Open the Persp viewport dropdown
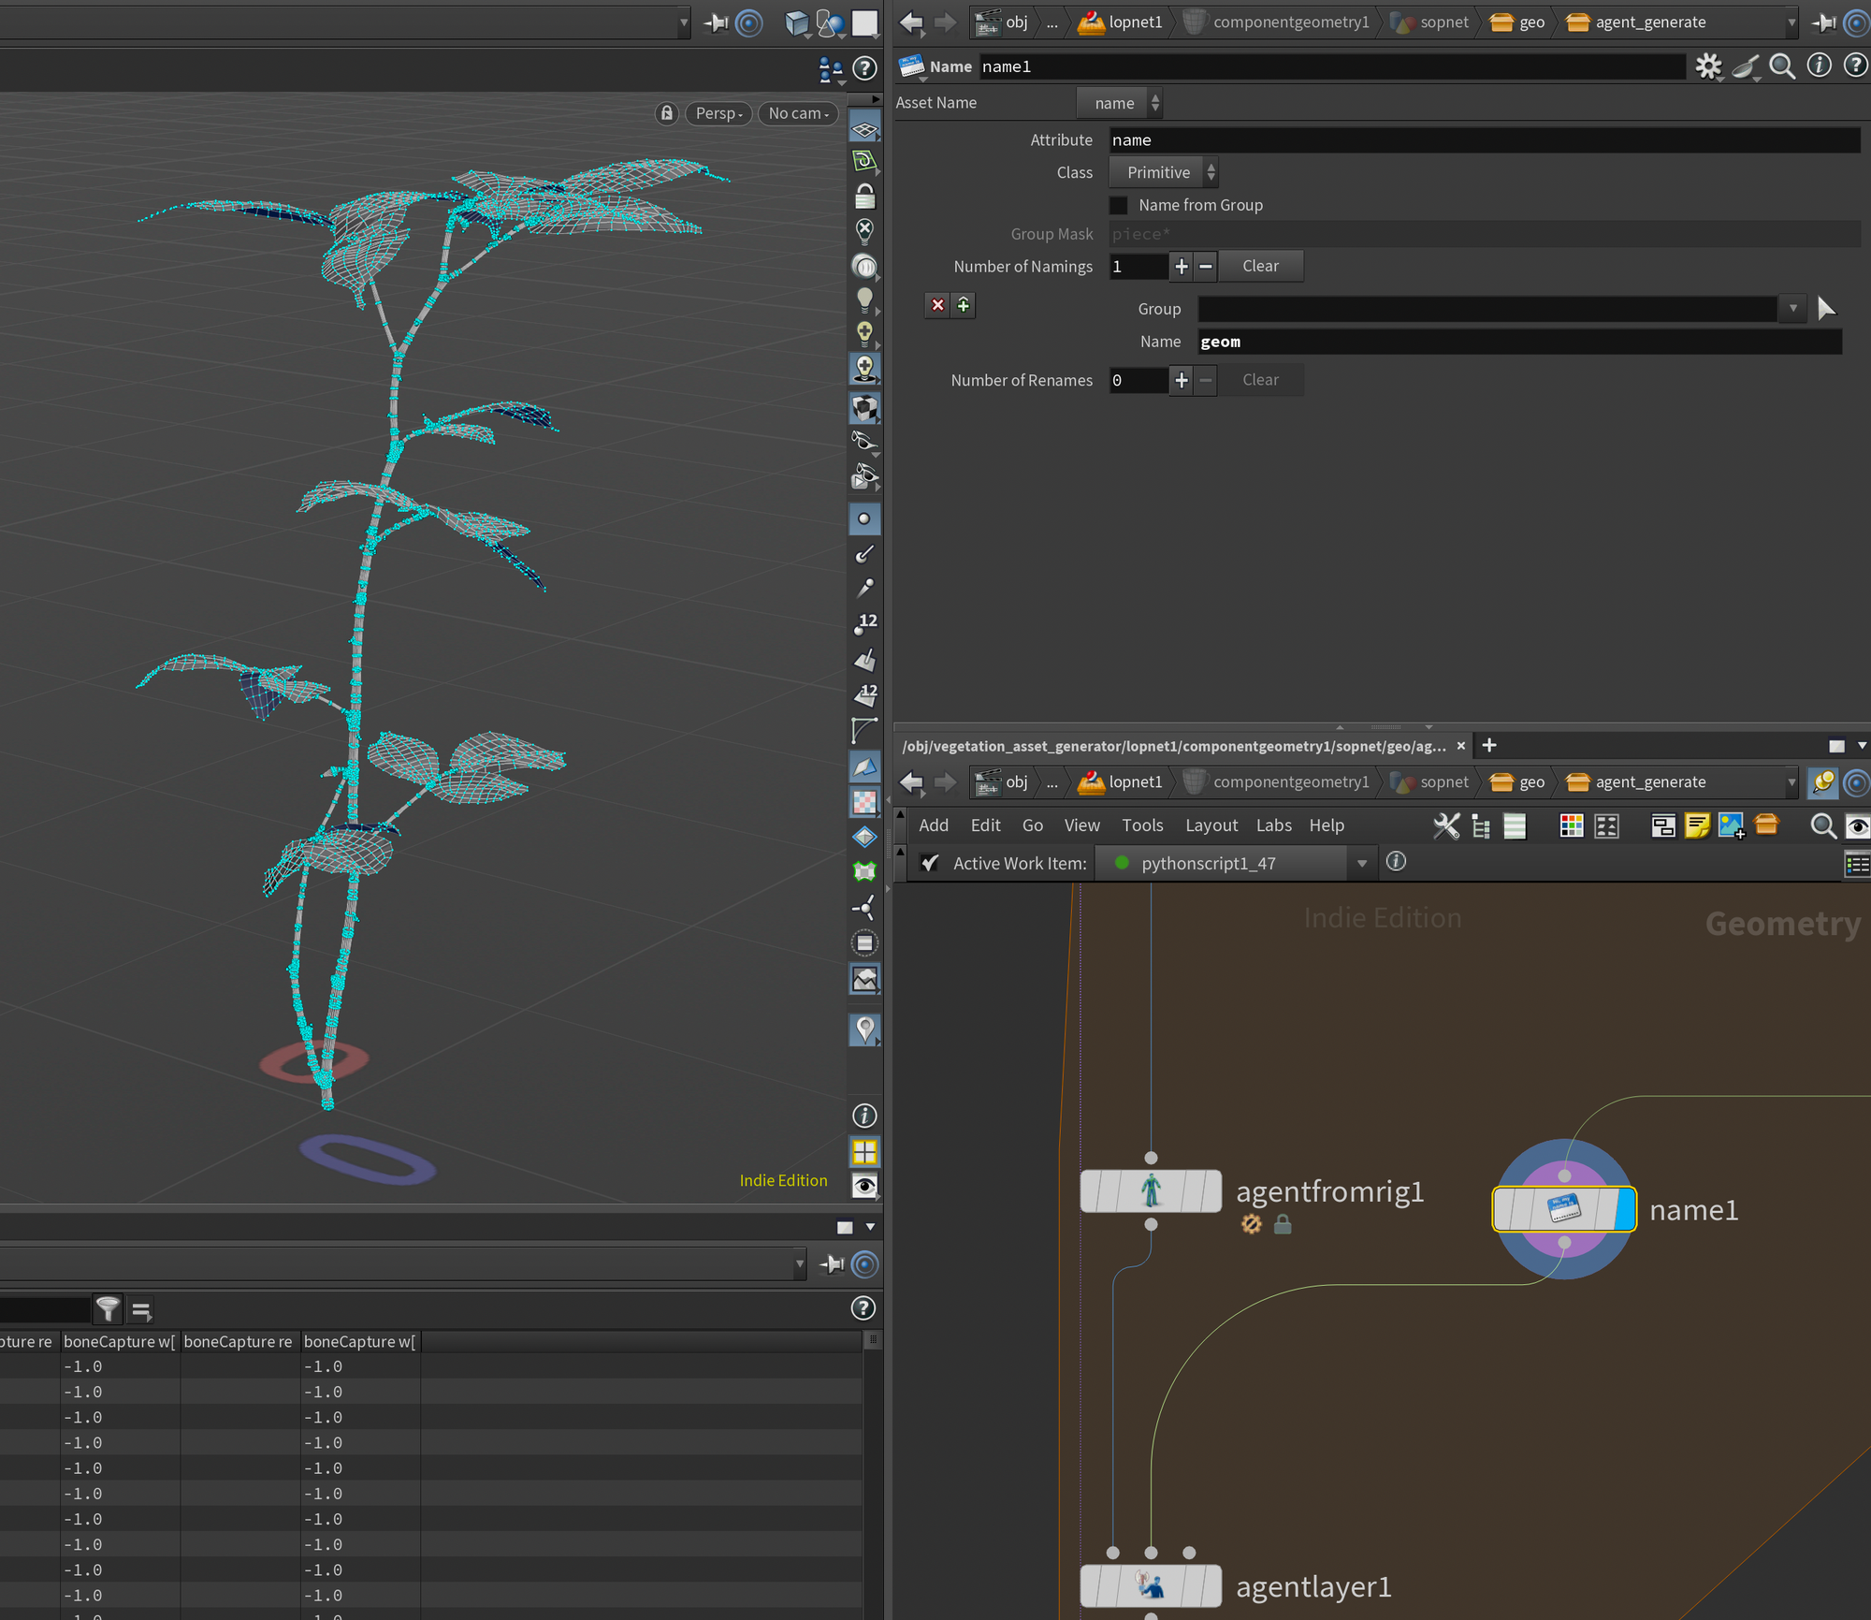 (x=718, y=113)
